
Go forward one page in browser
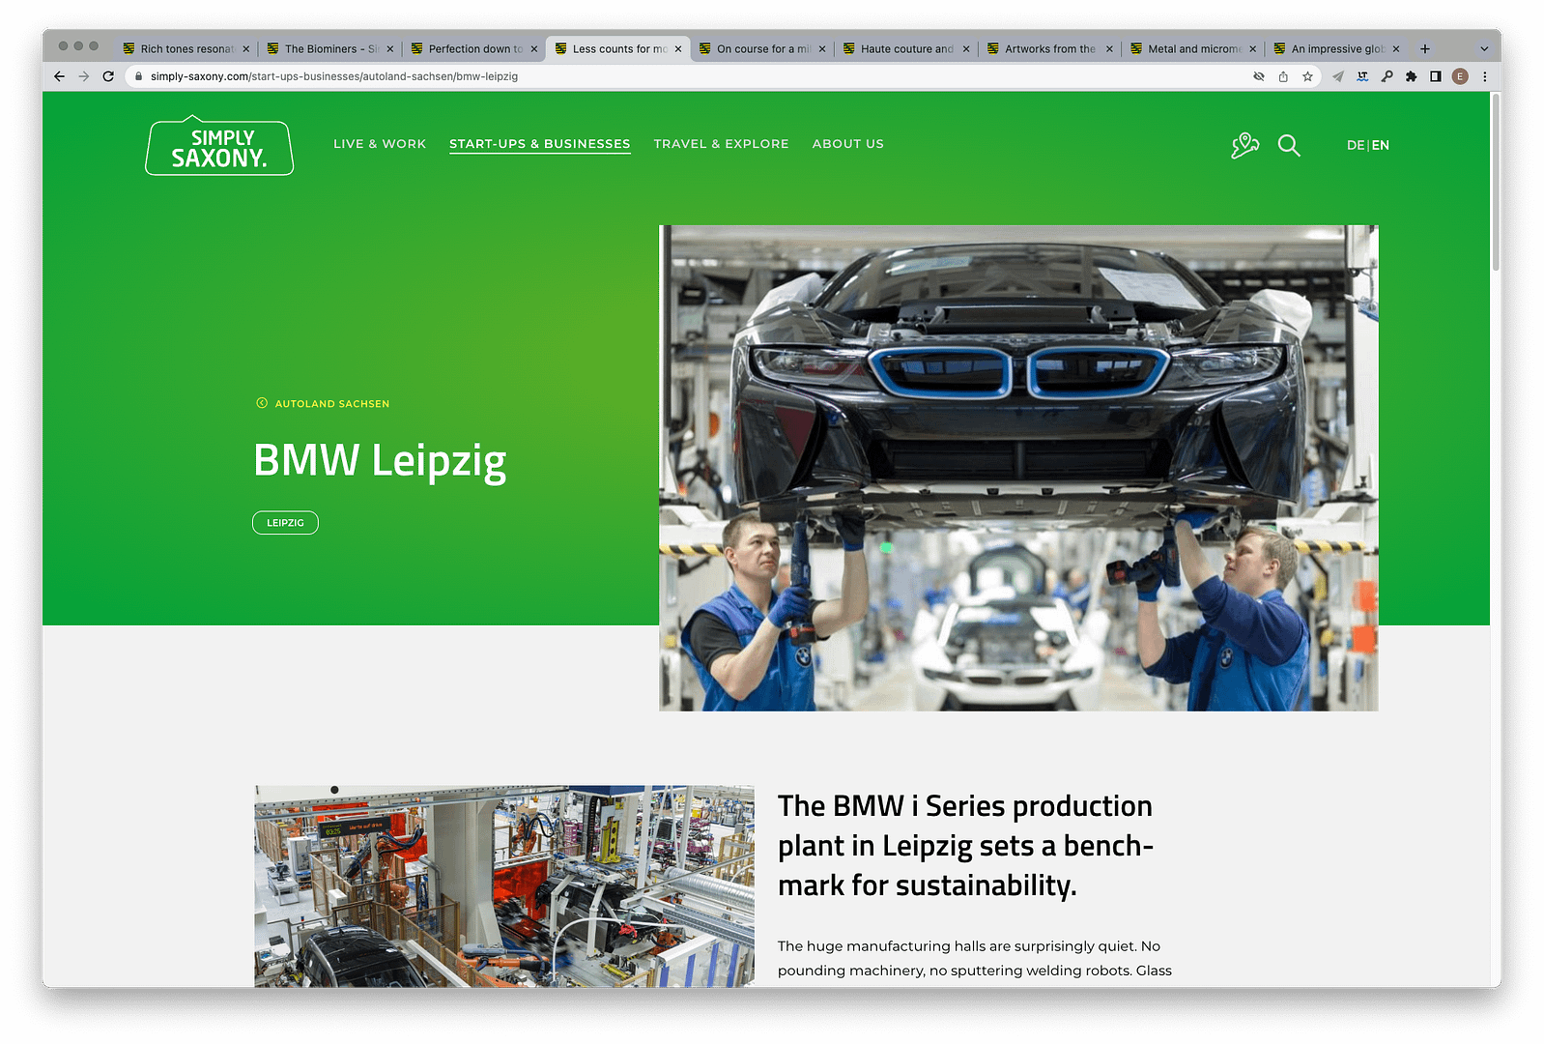click(x=84, y=76)
